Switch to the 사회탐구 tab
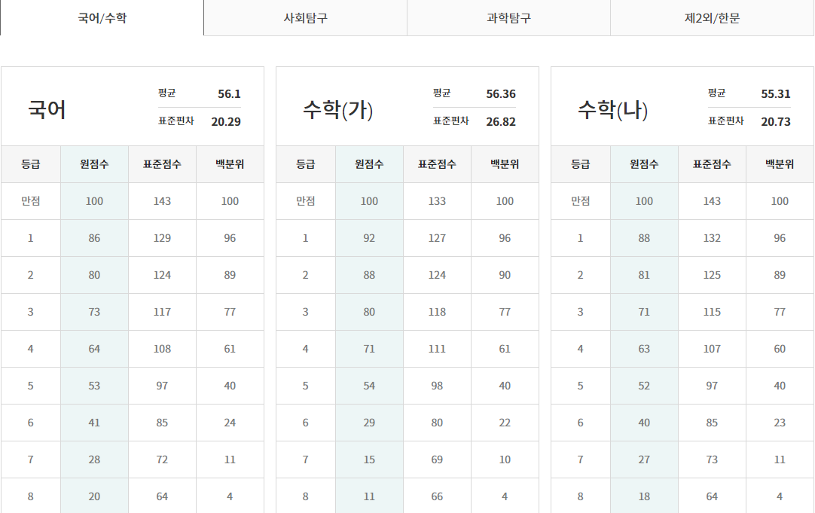815x513 pixels. click(x=305, y=18)
